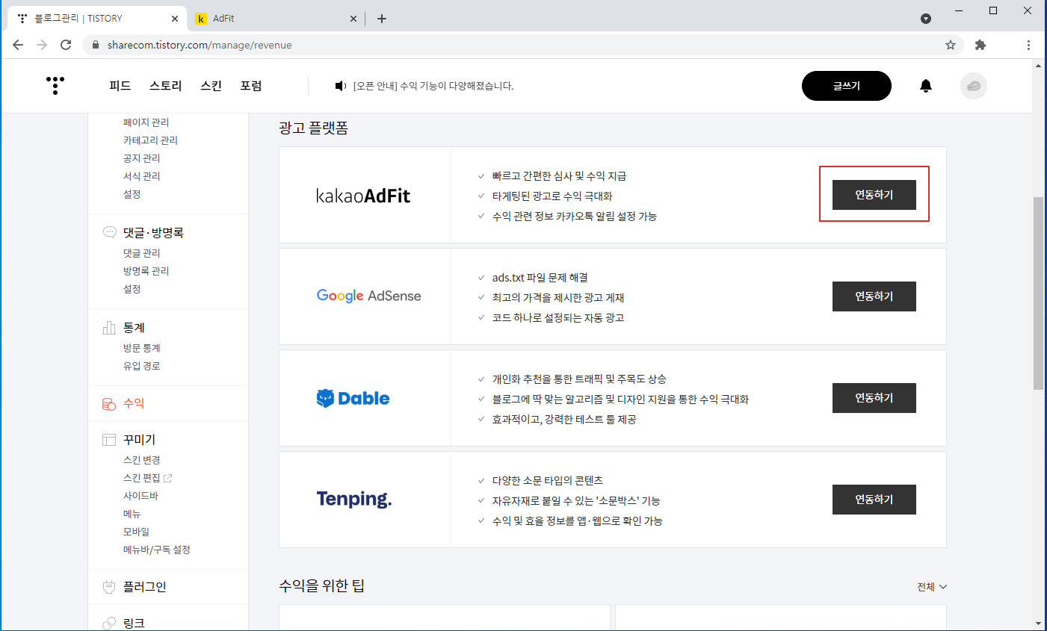Screen dimensions: 1047x631
Task: Go back with the browser back arrow
Action: pyautogui.click(x=18, y=45)
